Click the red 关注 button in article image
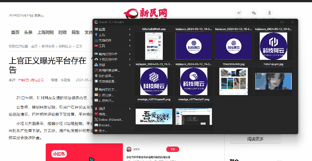 pyautogui.click(x=173, y=149)
